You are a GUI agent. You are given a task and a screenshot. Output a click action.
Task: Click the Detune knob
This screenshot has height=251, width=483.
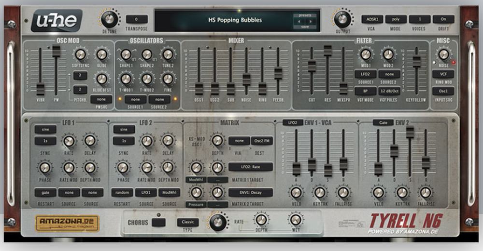pyautogui.click(x=109, y=19)
